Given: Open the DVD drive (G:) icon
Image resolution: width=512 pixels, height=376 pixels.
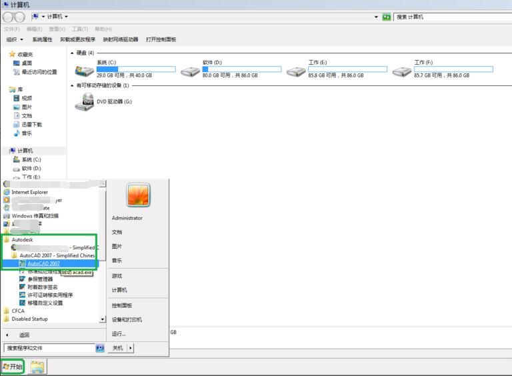Looking at the screenshot, I should [84, 101].
